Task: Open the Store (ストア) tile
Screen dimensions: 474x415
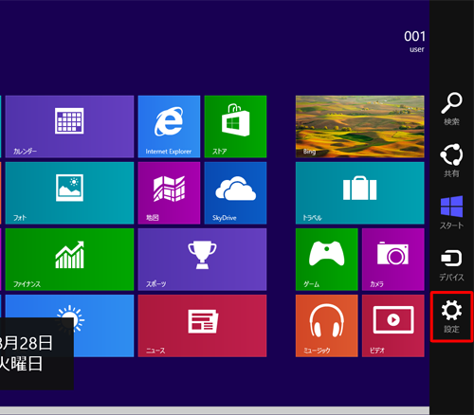Action: point(235,127)
